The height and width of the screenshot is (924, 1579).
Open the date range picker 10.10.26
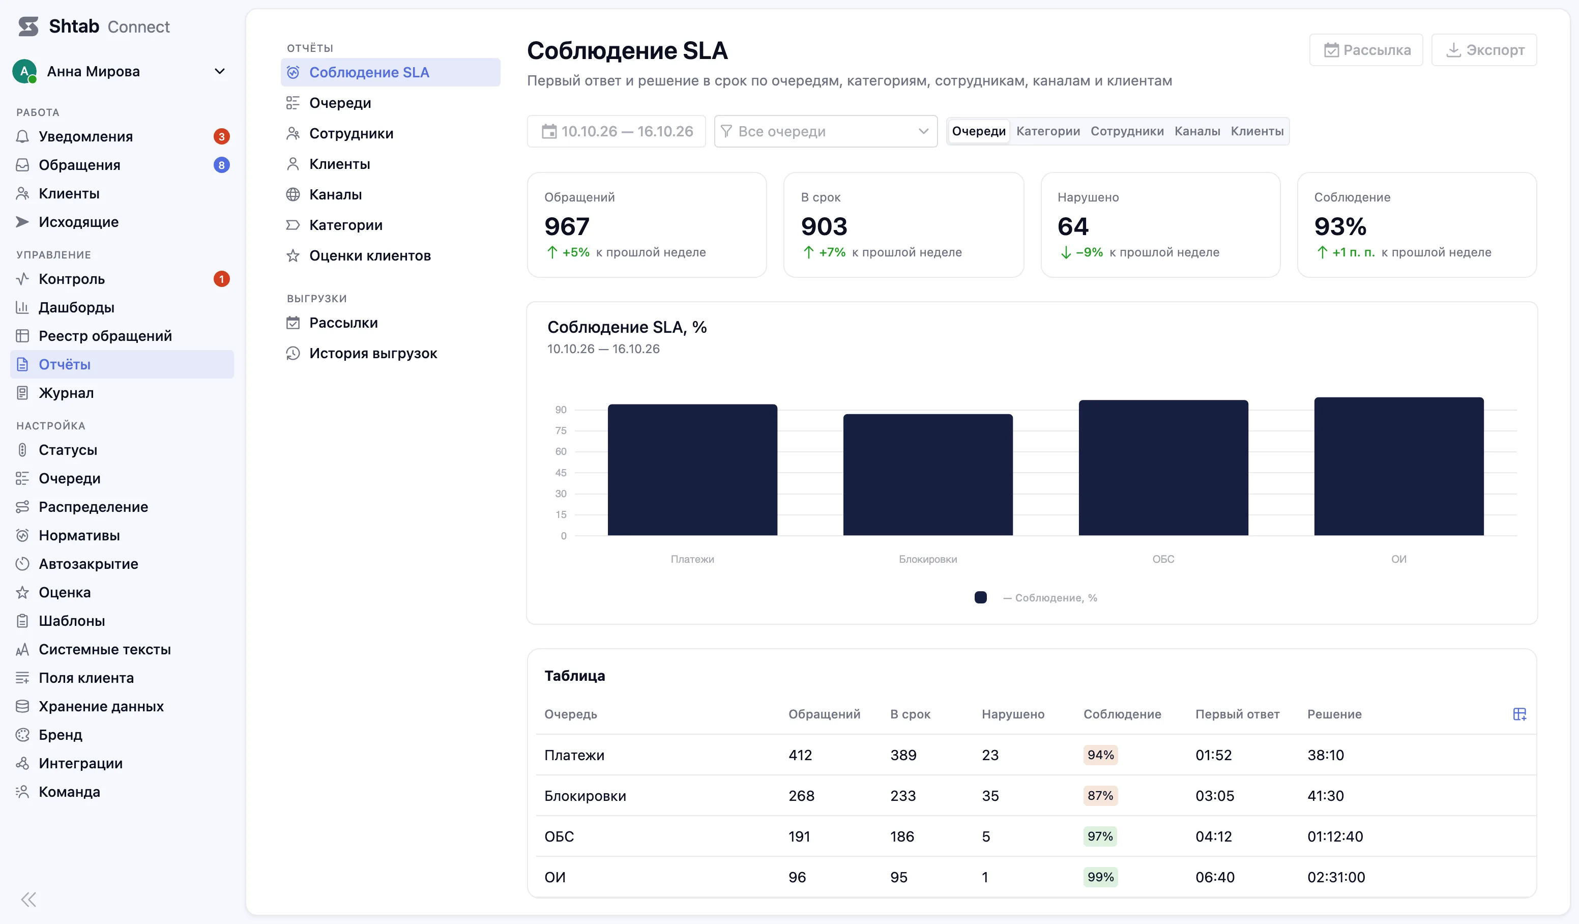pos(616,131)
